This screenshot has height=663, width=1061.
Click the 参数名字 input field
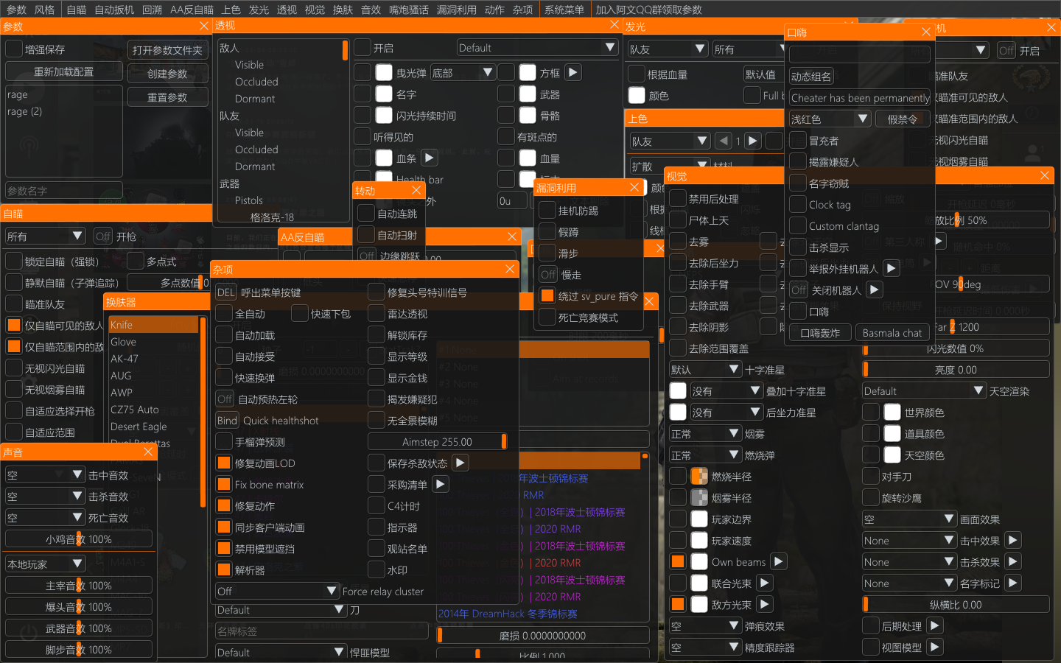64,191
